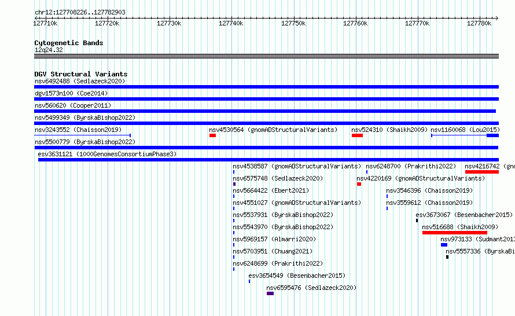
Task: Select the thin blue line for nsv3243552
Action: pos(82,135)
